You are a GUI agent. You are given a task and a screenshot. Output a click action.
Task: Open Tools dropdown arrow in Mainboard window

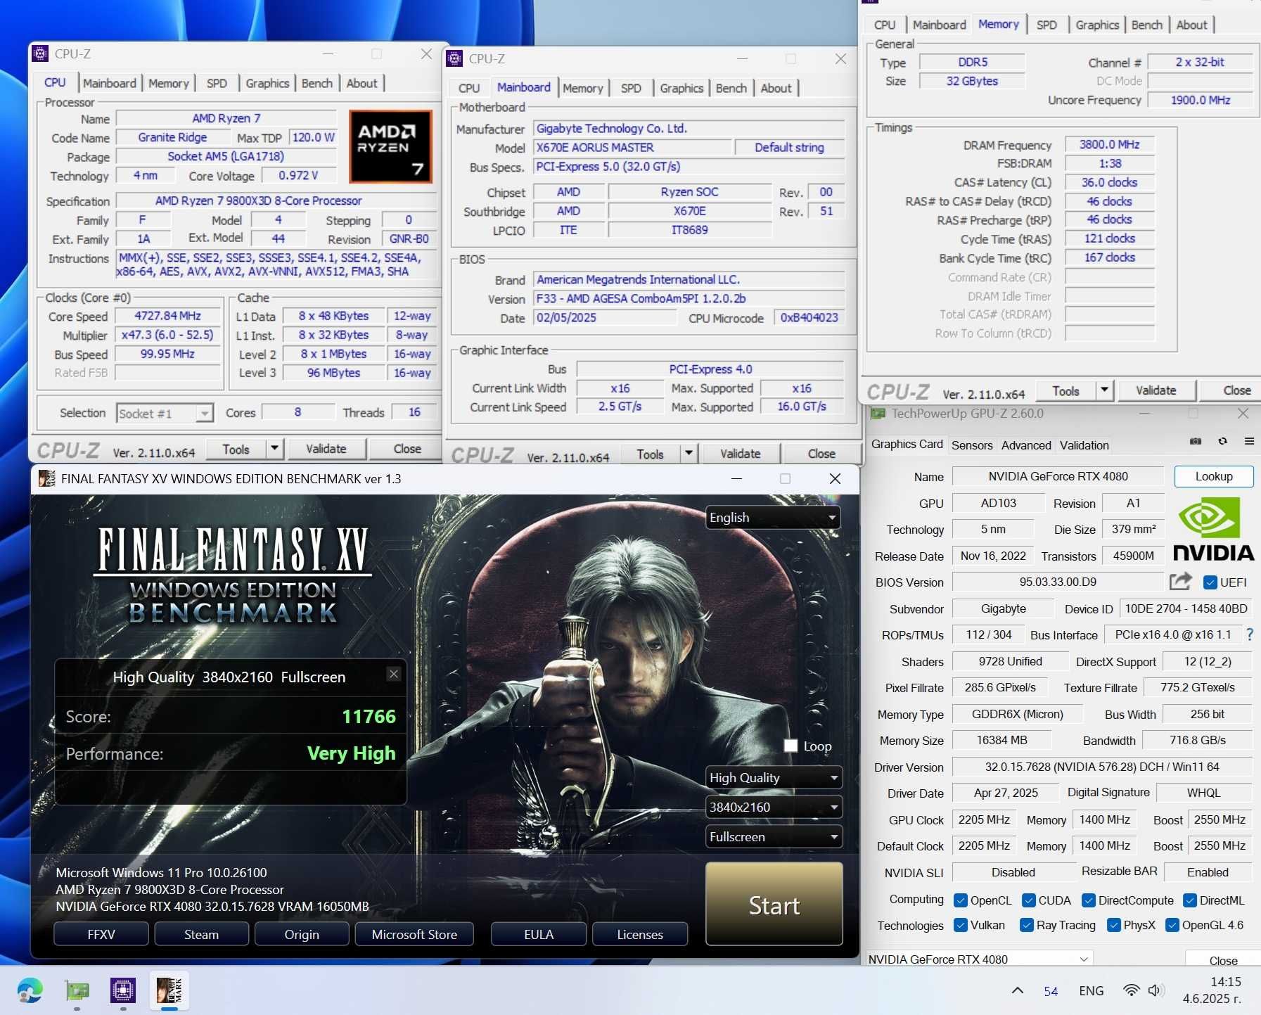pos(689,454)
